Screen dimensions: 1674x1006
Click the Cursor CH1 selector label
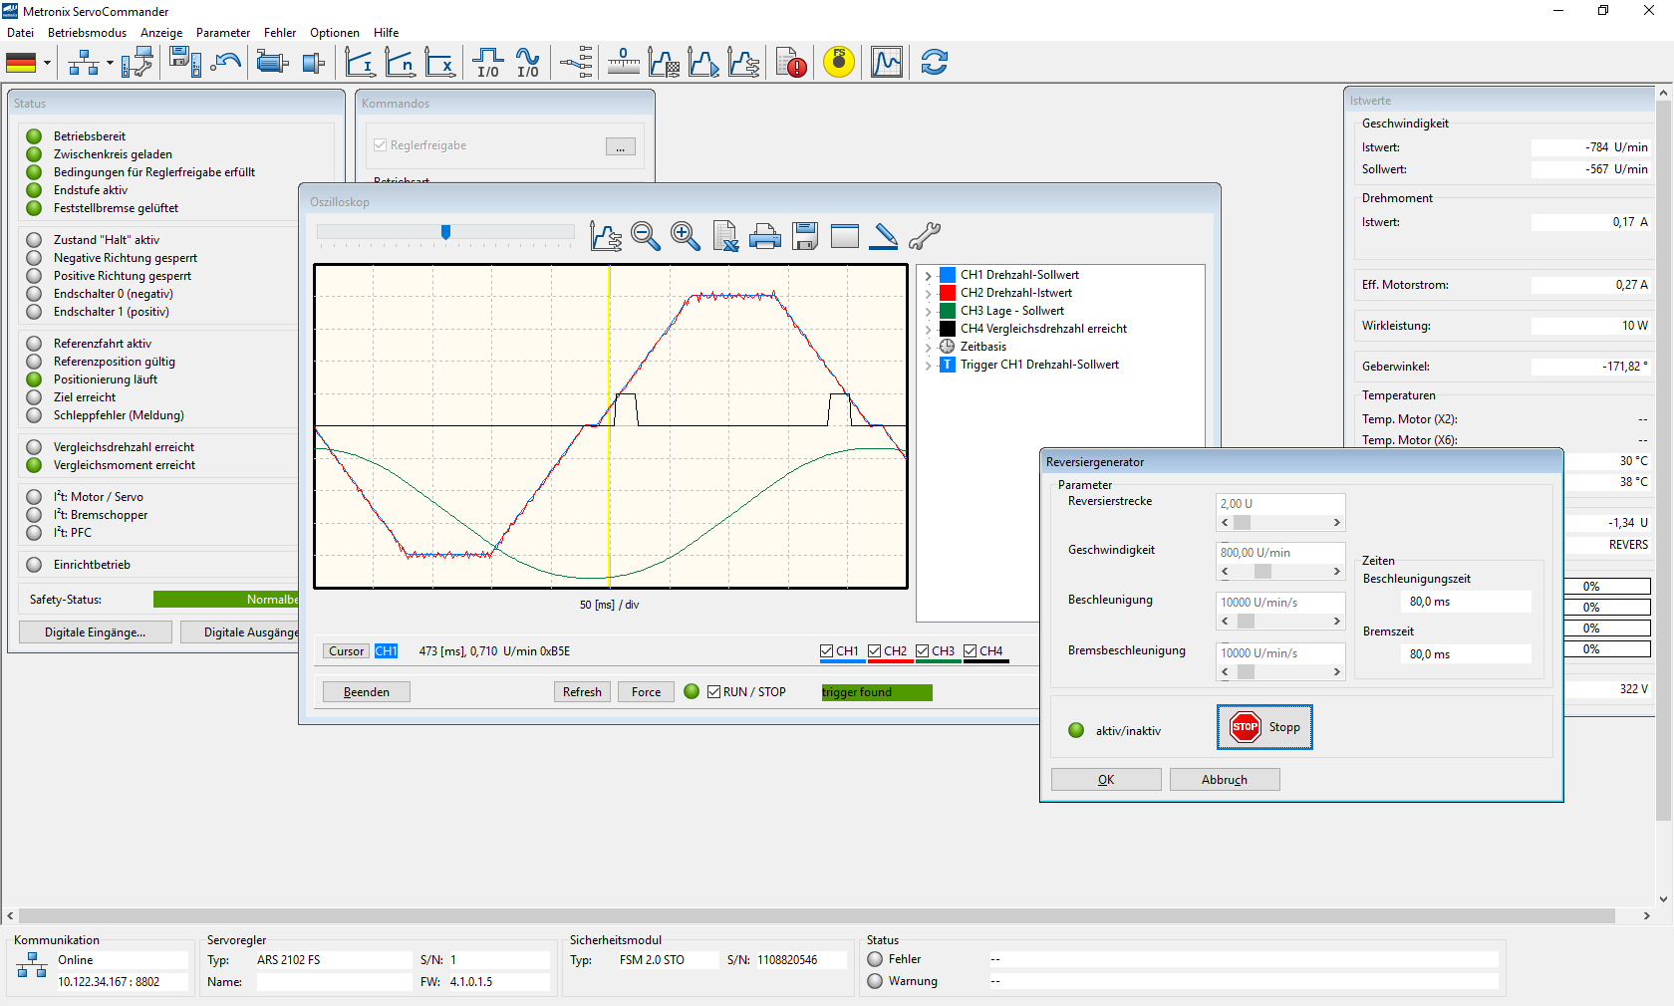pyautogui.click(x=386, y=651)
